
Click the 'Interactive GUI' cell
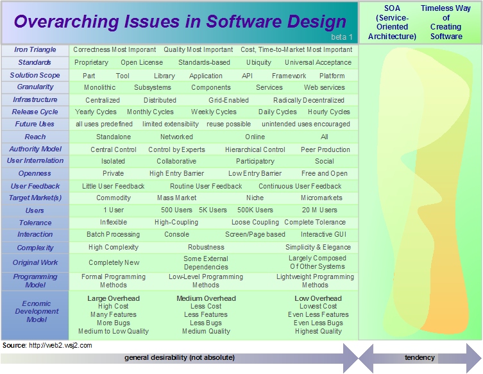click(x=323, y=234)
